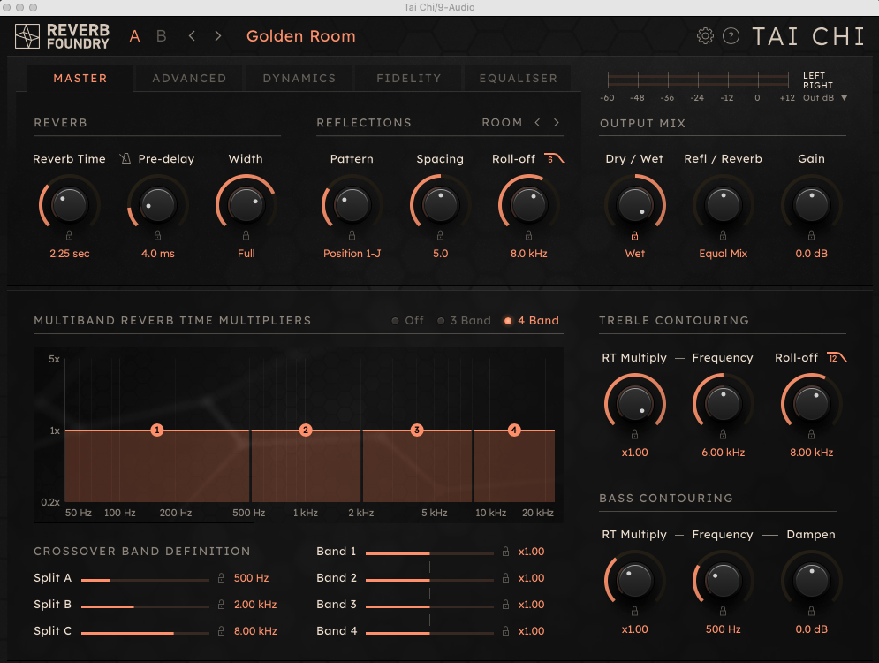This screenshot has height=663, width=879.
Task: Toggle the lock under Pre-delay knob
Action: (x=157, y=235)
